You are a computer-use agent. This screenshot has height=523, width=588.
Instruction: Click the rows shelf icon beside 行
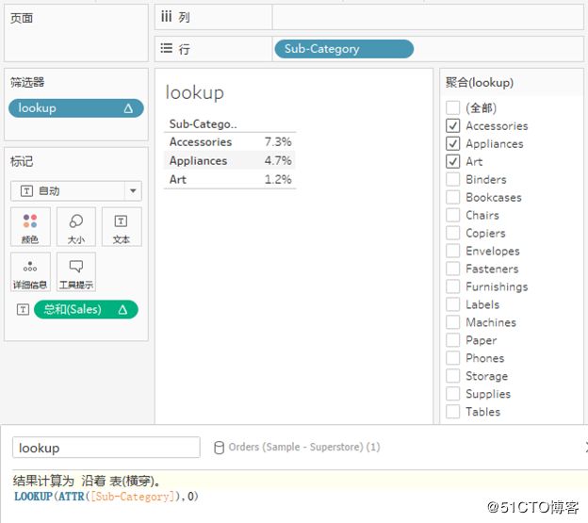tap(166, 48)
